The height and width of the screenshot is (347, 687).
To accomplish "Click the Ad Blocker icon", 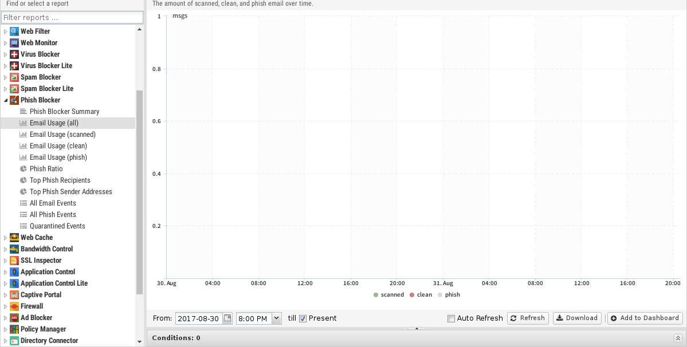I will pyautogui.click(x=14, y=318).
